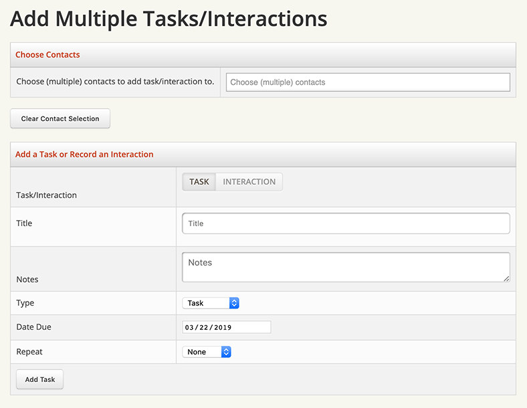The width and height of the screenshot is (527, 408).
Task: Click the year 2019 in Date Due
Action: tap(223, 327)
